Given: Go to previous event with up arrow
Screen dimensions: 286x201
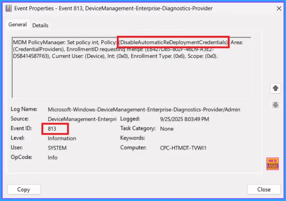Looking at the screenshot, I should click(x=275, y=88).
